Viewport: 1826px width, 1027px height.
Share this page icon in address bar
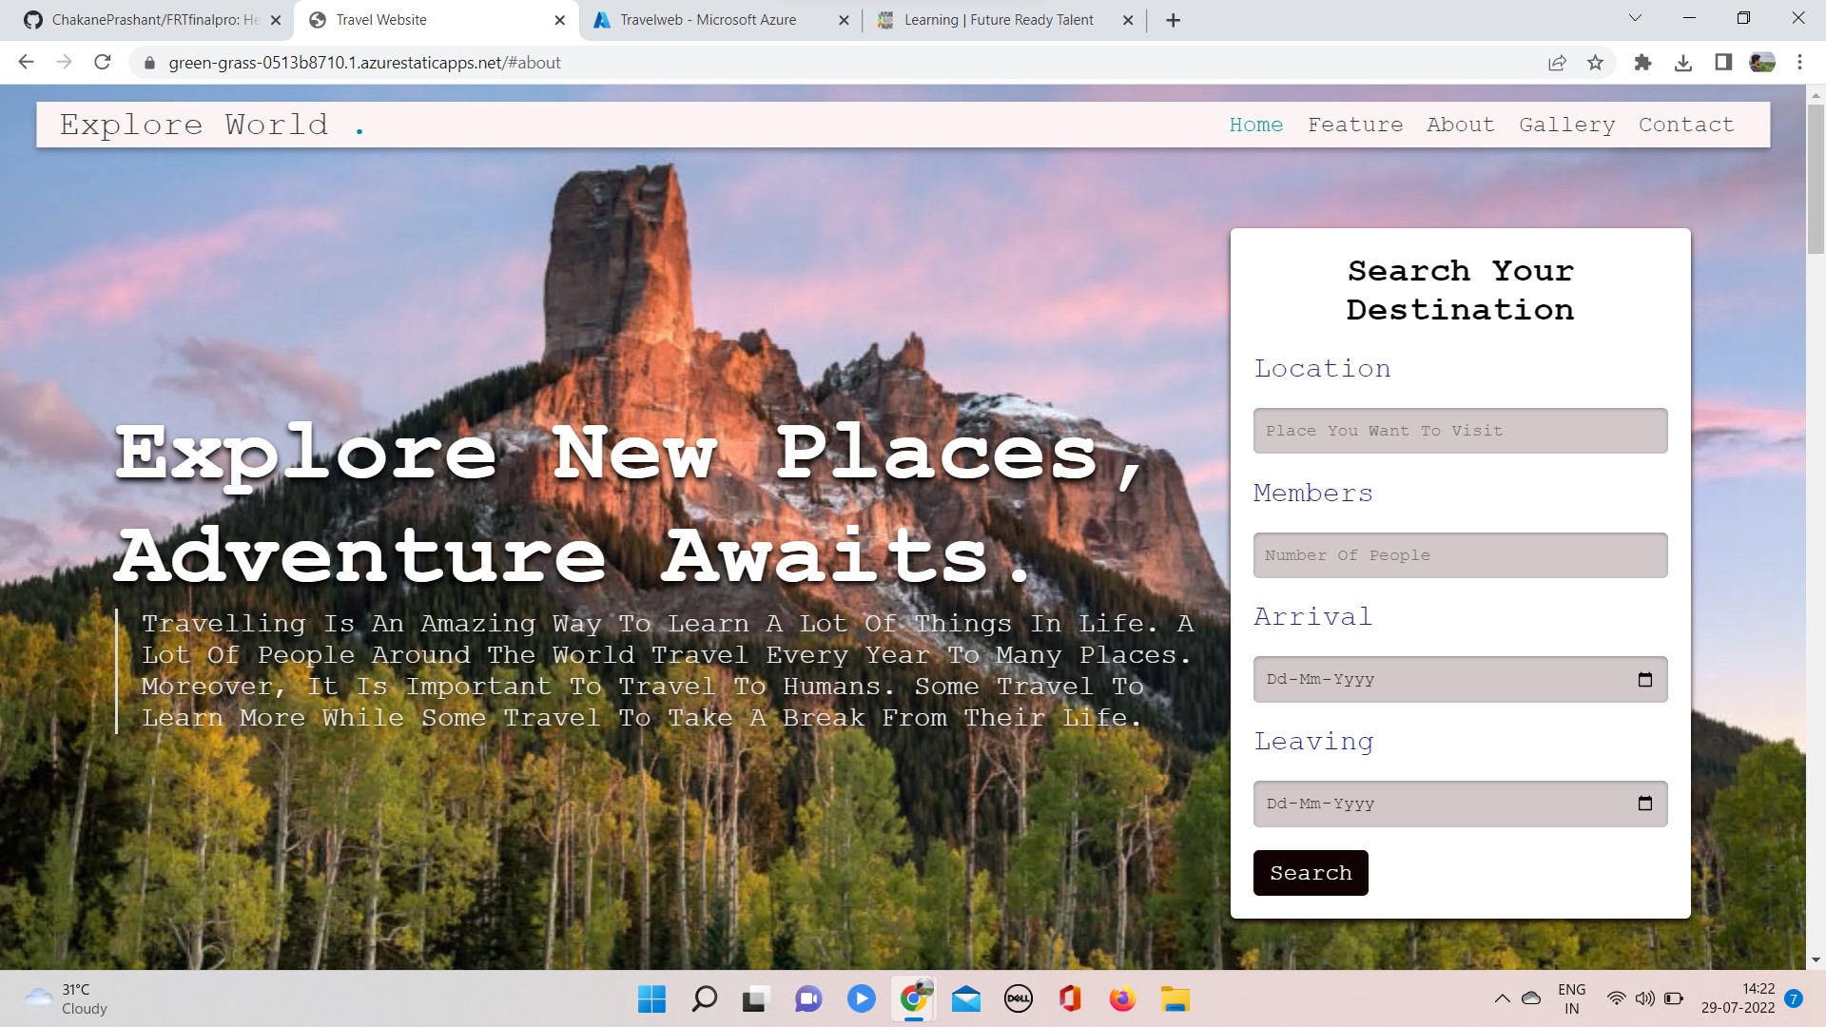tap(1557, 63)
